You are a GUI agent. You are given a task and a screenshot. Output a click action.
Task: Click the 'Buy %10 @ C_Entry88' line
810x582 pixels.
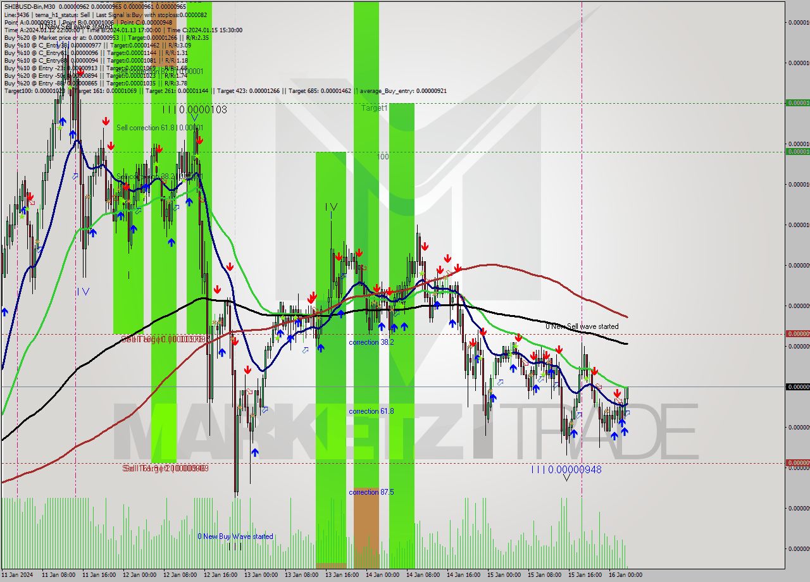96,60
